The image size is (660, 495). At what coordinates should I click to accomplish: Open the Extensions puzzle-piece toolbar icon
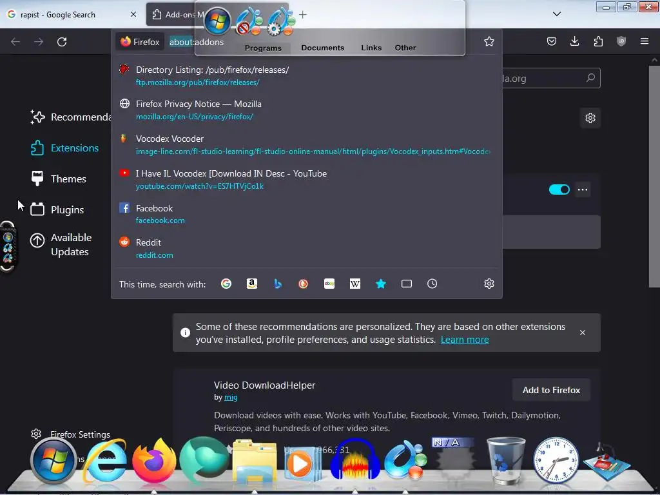tap(598, 41)
